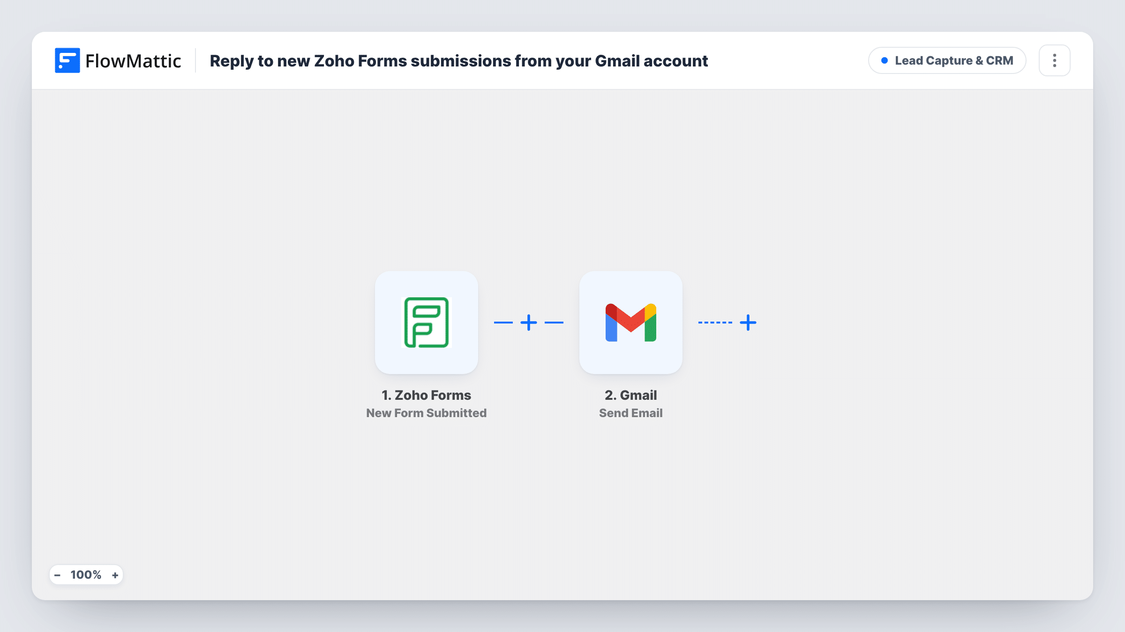Select the workflow title text
This screenshot has height=632, width=1125.
[x=459, y=61]
